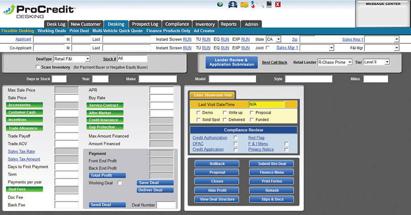Select the Working Deals submenu
The height and width of the screenshot is (215, 411).
coord(52,31)
